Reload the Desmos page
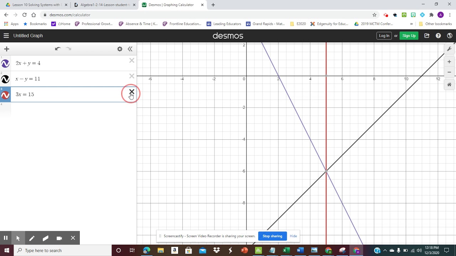This screenshot has width=456, height=256. click(24, 15)
